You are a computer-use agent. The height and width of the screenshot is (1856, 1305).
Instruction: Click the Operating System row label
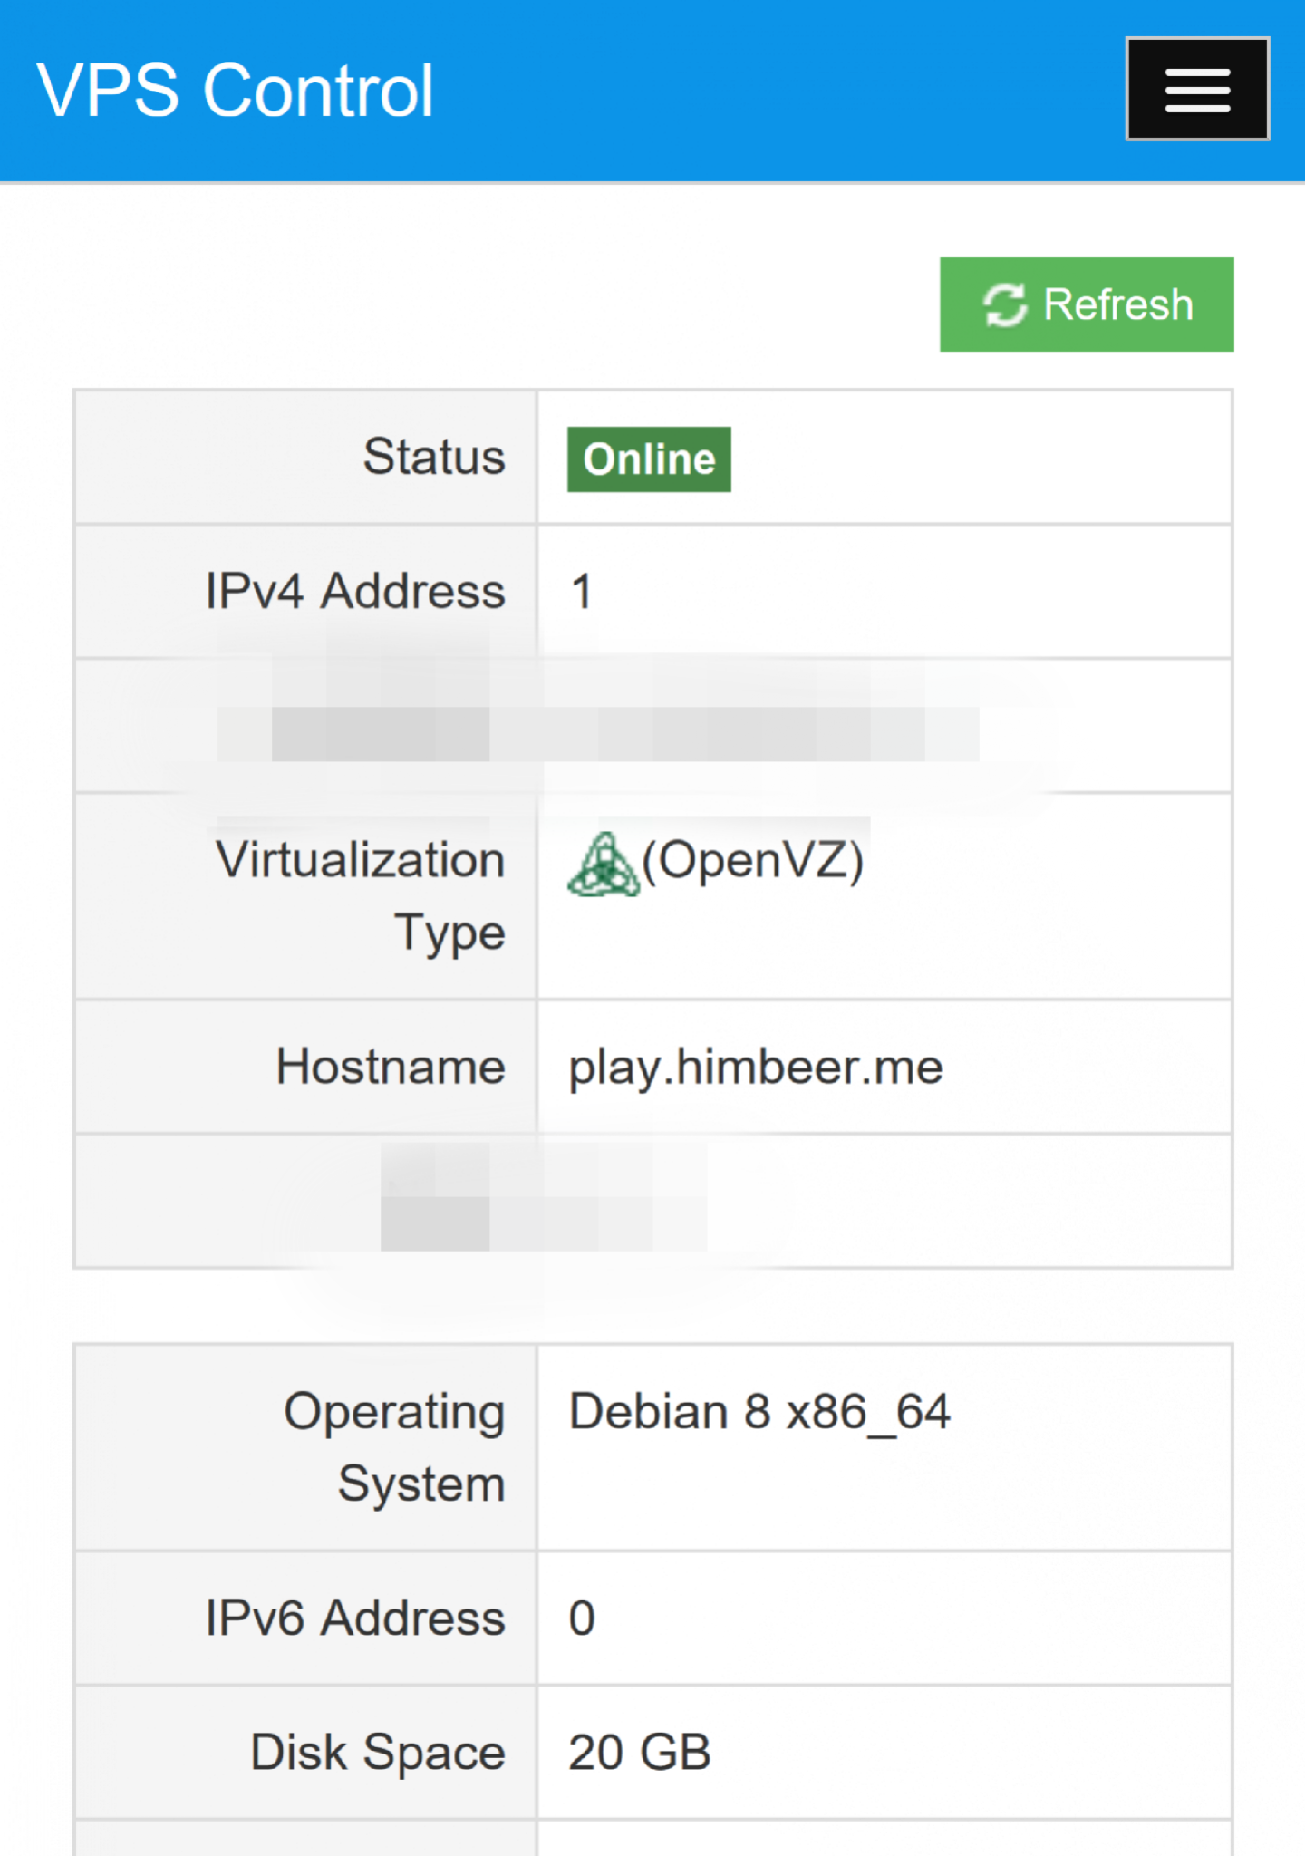click(x=395, y=1447)
